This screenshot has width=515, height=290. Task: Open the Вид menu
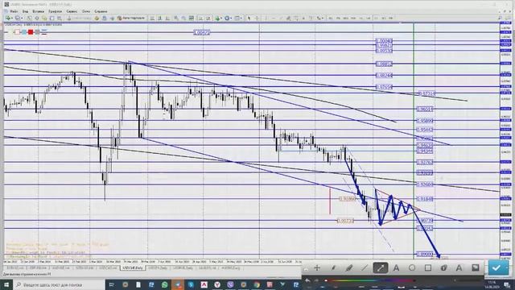pos(25,11)
